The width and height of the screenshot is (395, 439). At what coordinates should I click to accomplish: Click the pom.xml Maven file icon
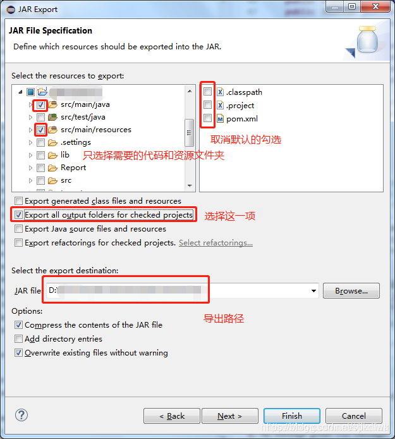[x=221, y=119]
